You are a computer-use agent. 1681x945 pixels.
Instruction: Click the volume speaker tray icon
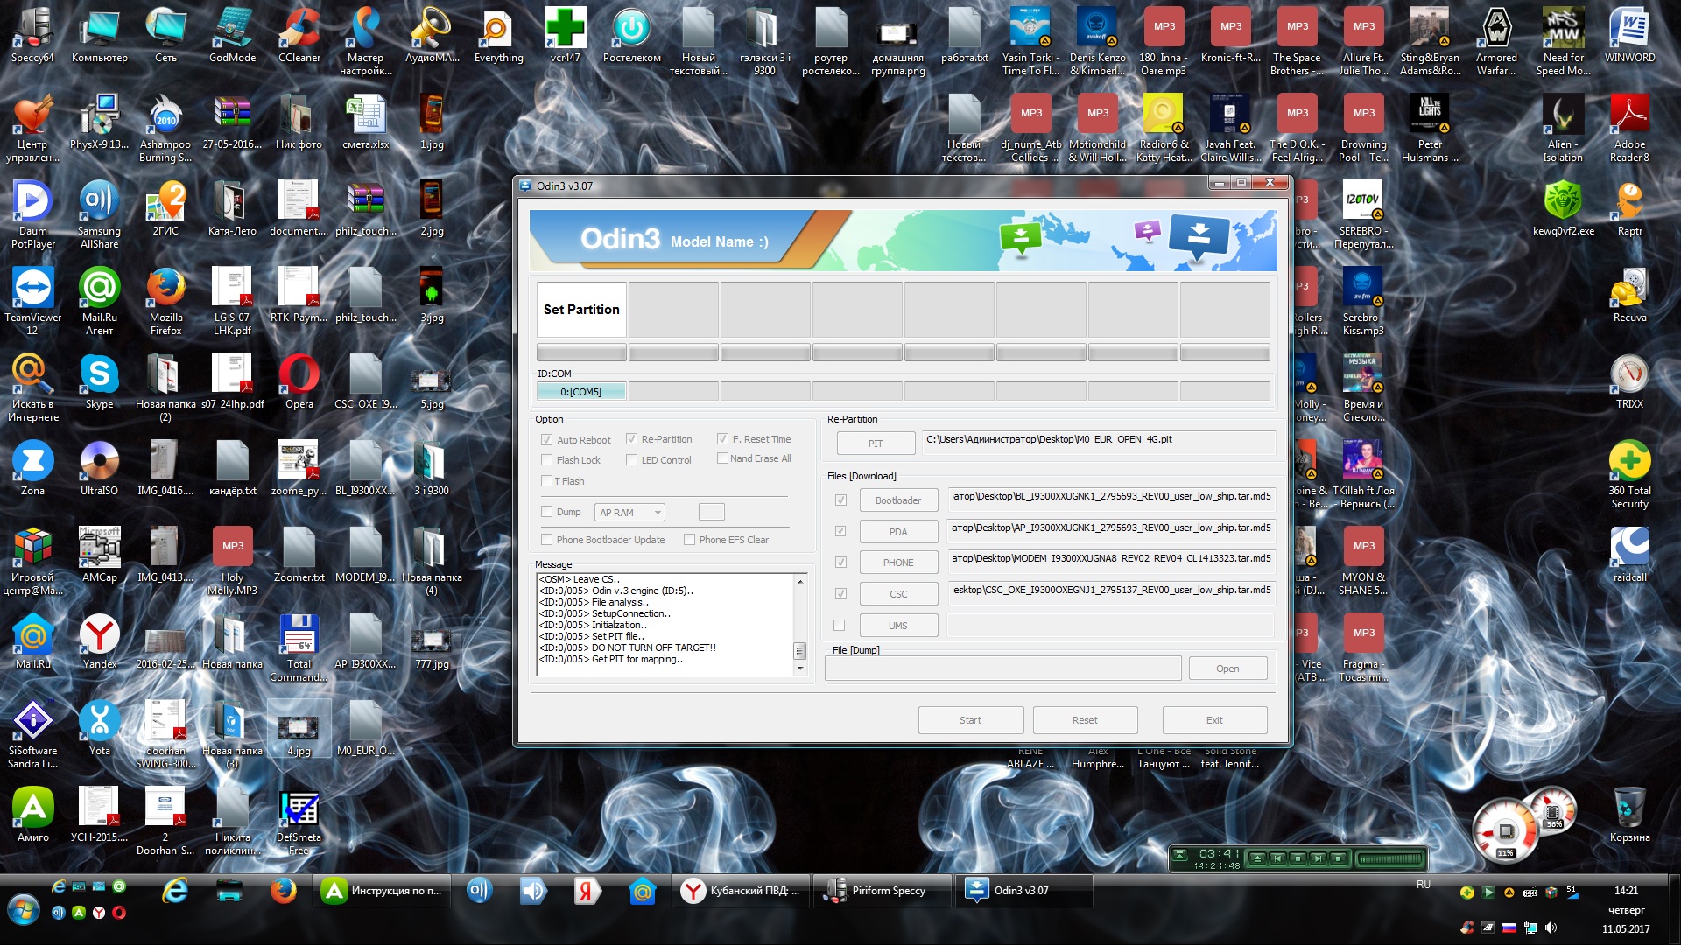[1551, 927]
